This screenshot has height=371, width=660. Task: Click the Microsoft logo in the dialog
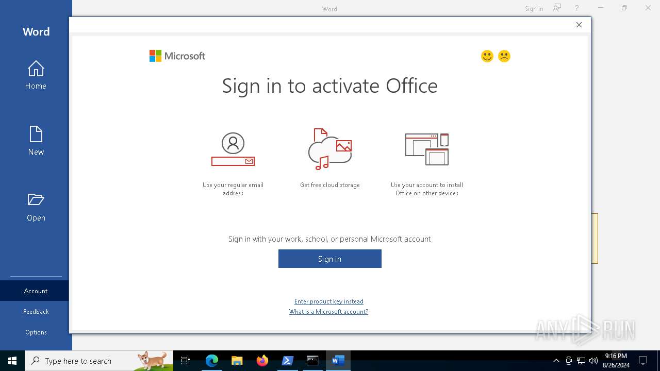pos(177,56)
